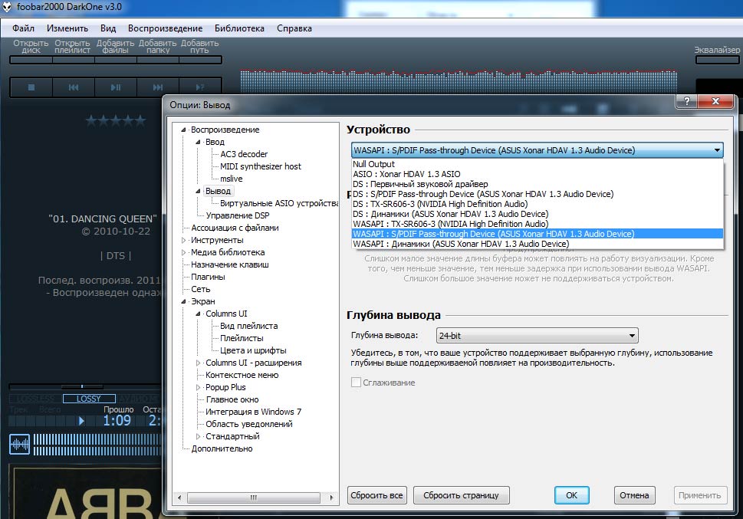743x519 pixels.
Task: Expand the Инструменты tree node
Action: point(183,240)
